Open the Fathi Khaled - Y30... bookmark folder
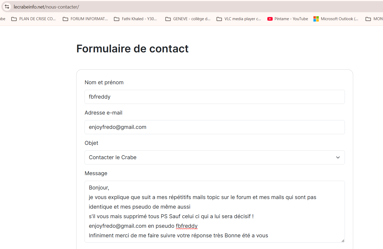Image resolution: width=383 pixels, height=249 pixels. point(135,19)
